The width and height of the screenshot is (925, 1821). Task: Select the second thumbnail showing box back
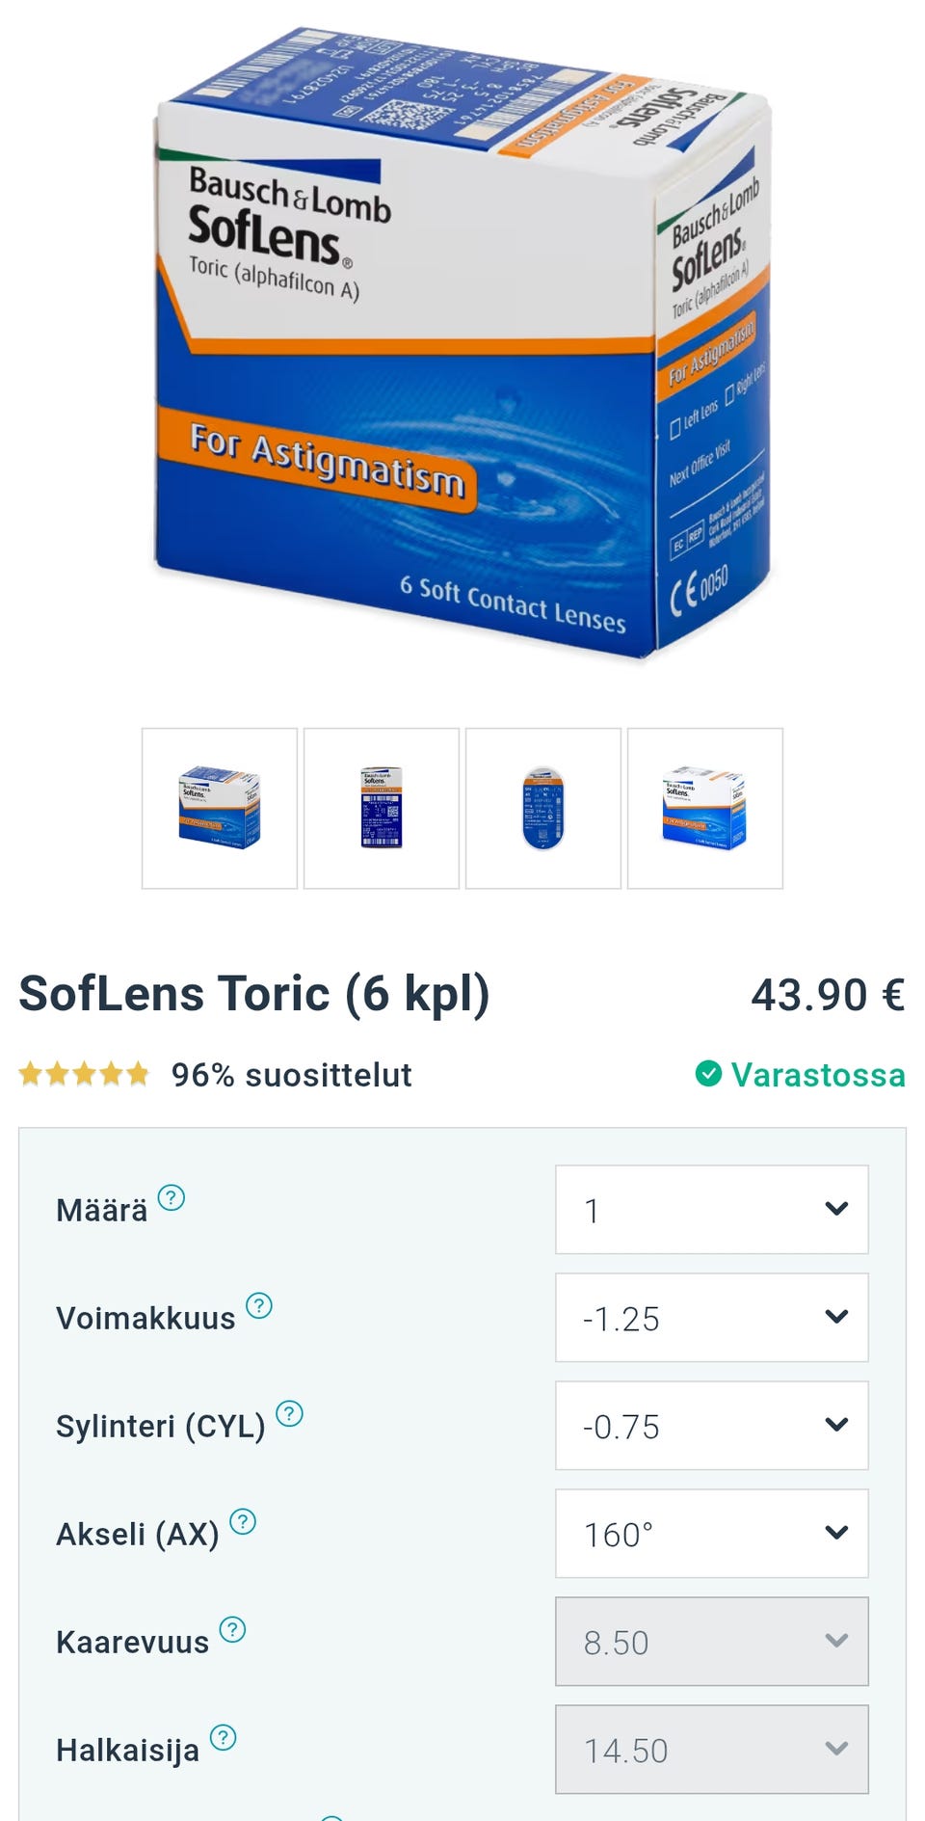coord(382,808)
